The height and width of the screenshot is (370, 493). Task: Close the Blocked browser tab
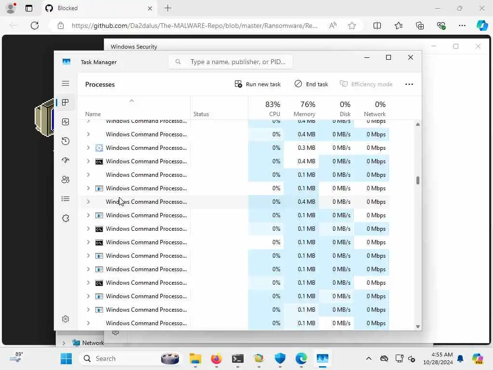click(150, 8)
